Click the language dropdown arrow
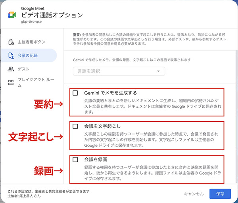The height and width of the screenshot is (203, 238). pos(158,71)
